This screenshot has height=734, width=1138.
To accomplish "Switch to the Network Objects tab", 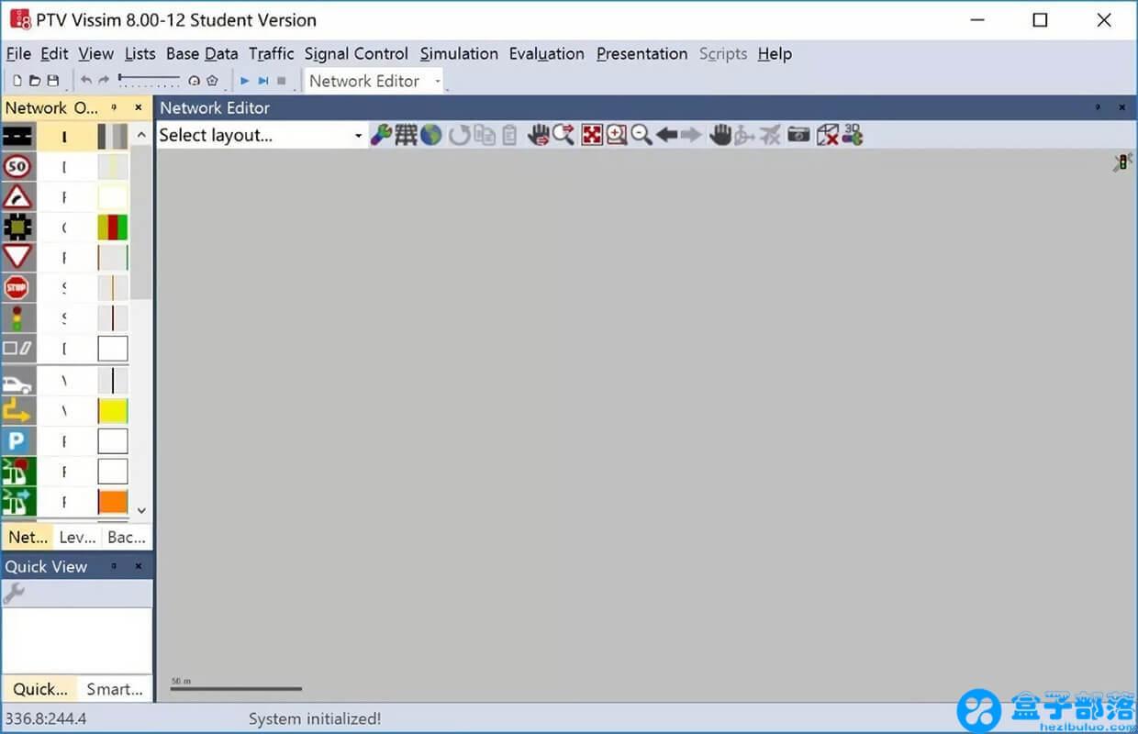I will click(x=28, y=538).
